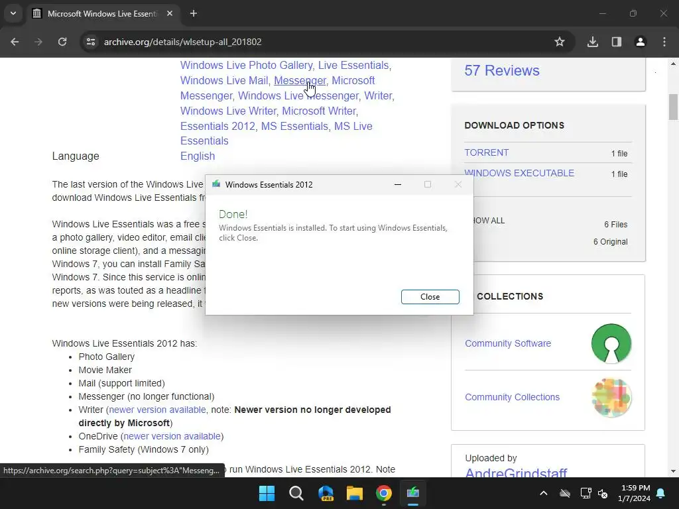This screenshot has height=509, width=679.
Task: Download the WINDOWS EXECUTABLE option
Action: [520, 173]
